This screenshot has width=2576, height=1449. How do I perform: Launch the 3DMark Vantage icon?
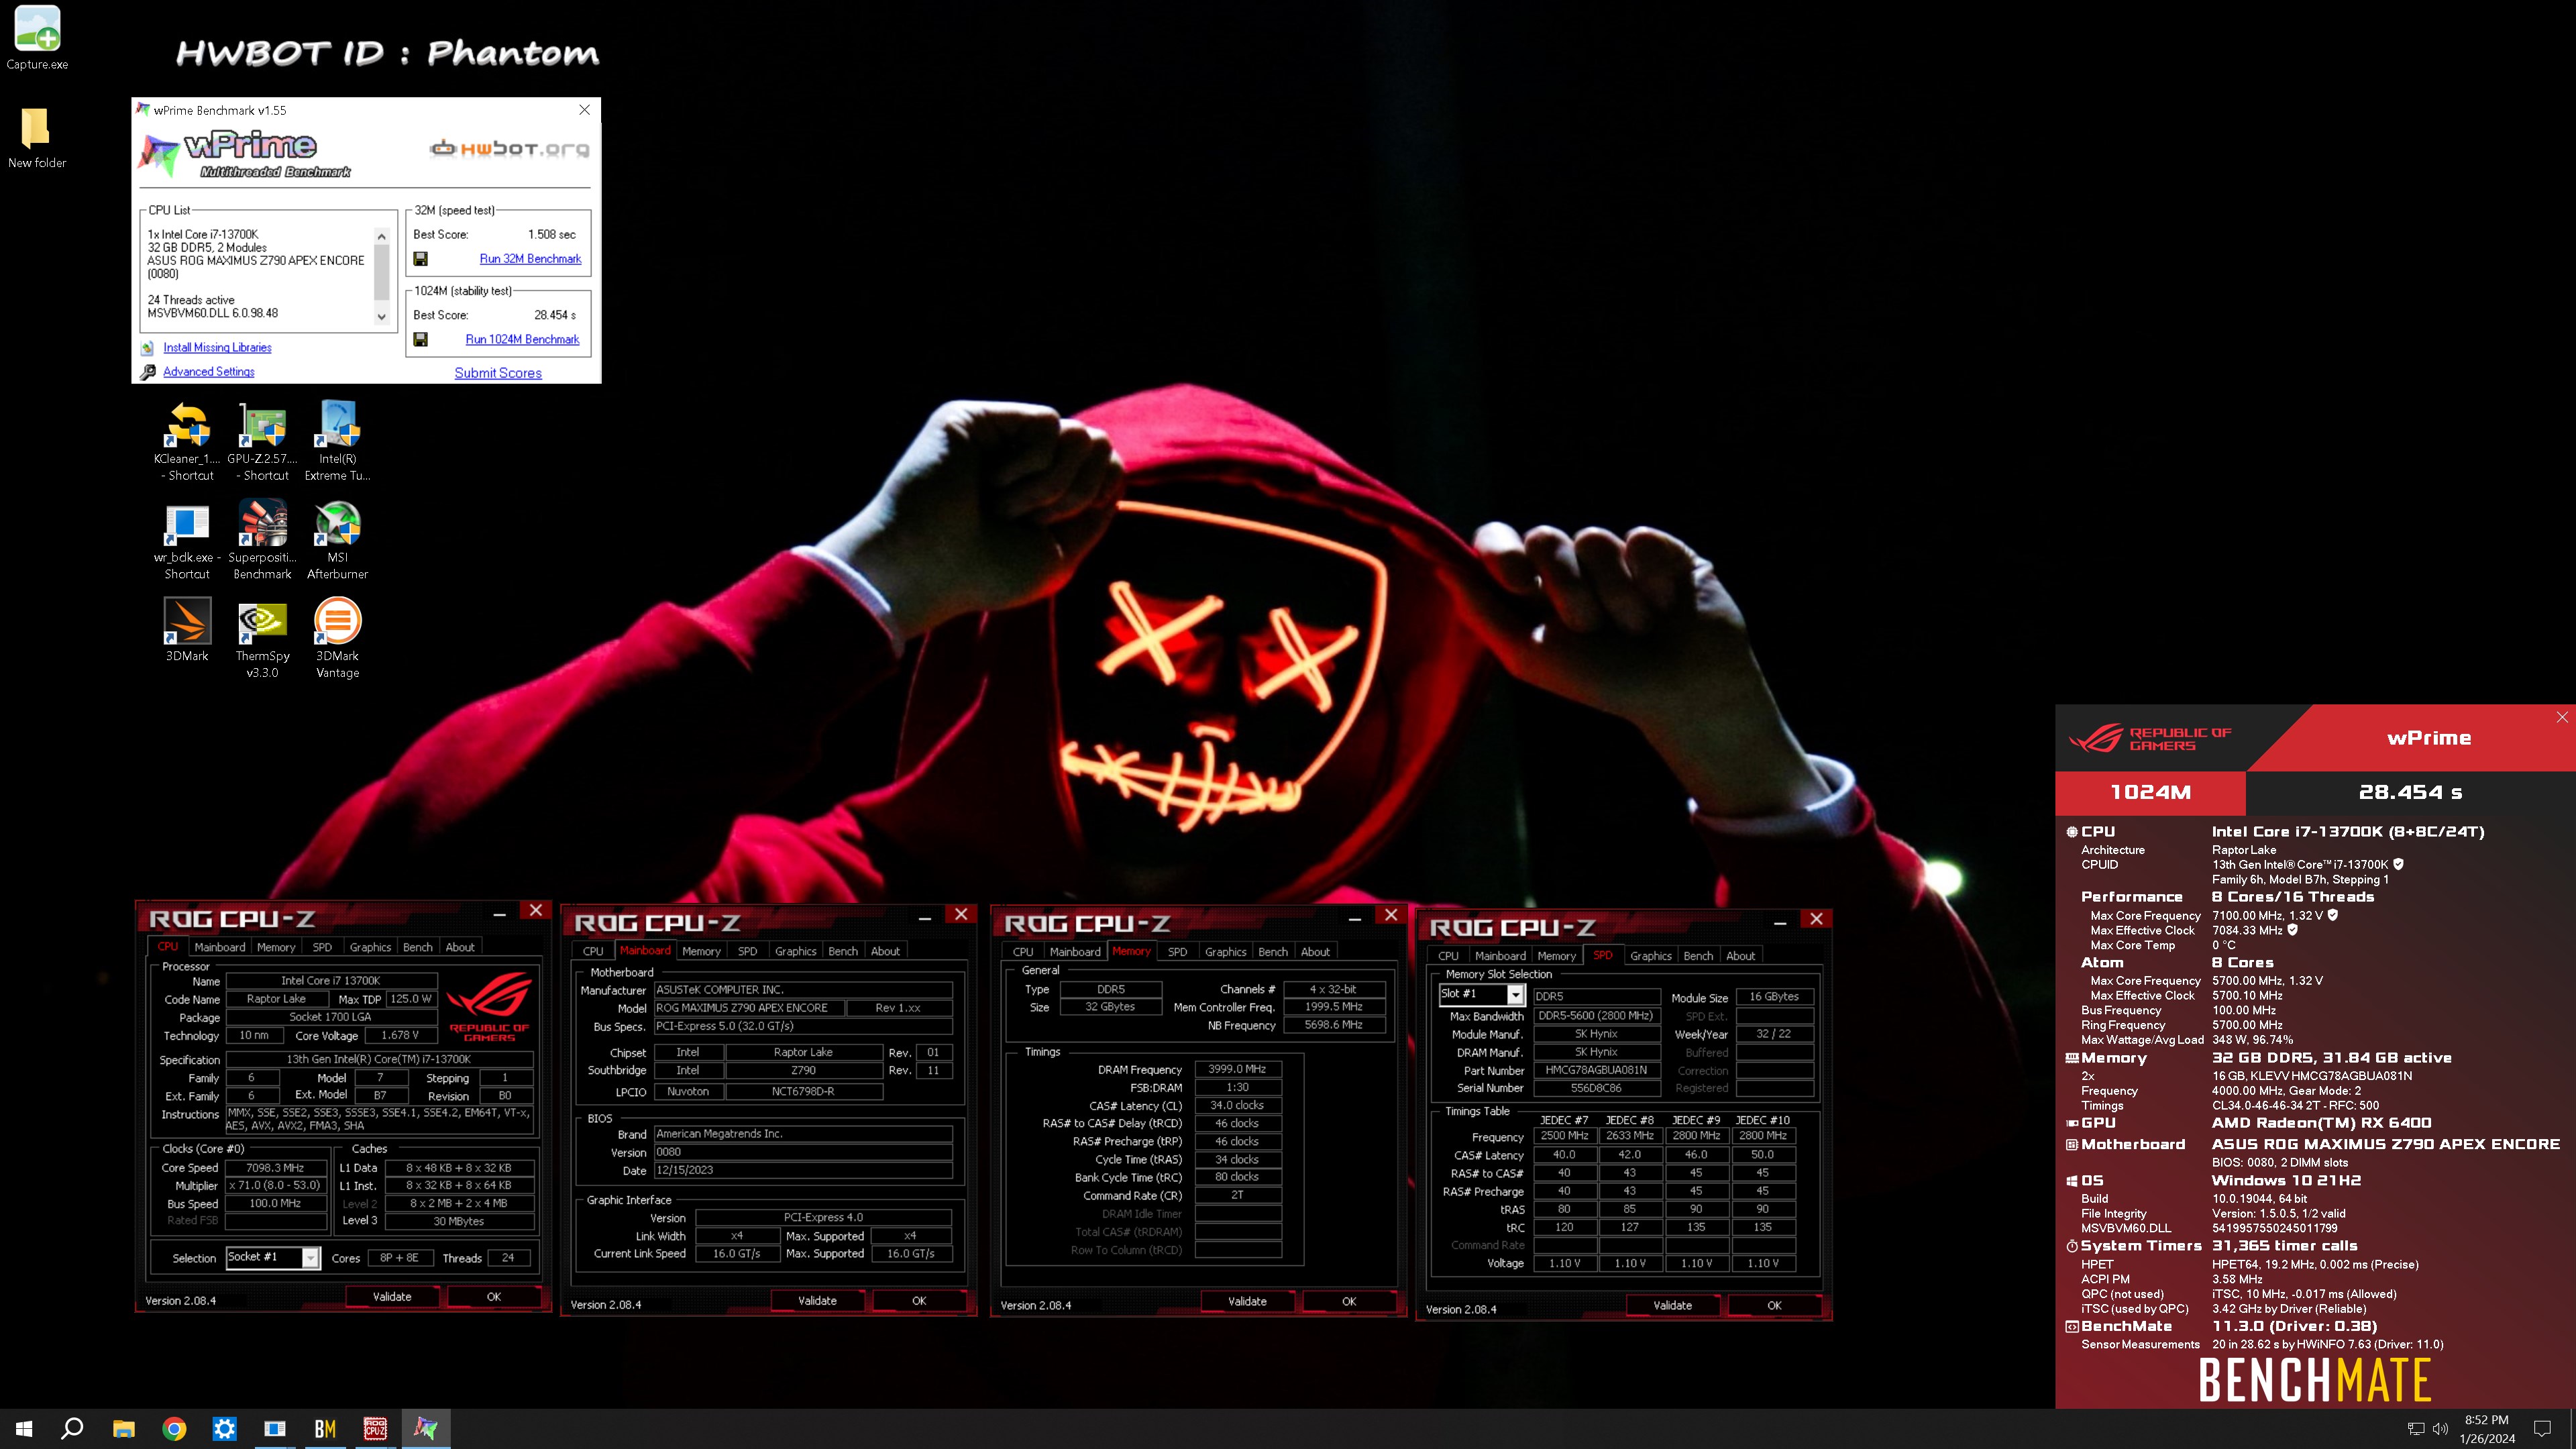pos(338,638)
